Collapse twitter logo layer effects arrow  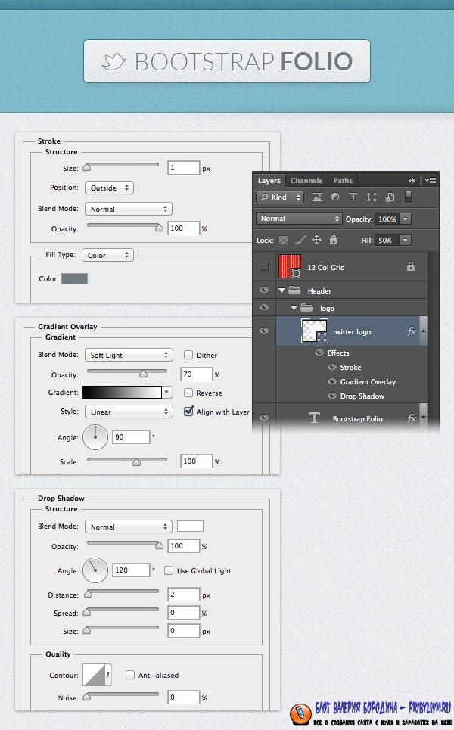click(x=423, y=331)
